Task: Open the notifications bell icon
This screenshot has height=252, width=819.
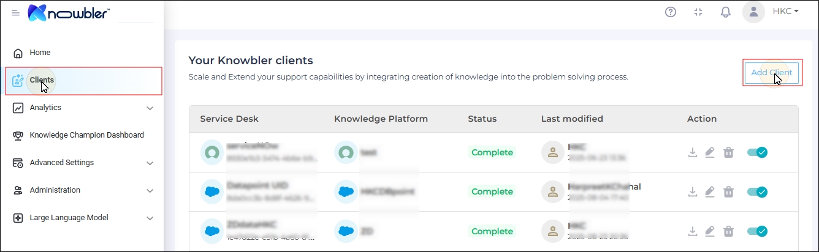Action: click(x=726, y=12)
